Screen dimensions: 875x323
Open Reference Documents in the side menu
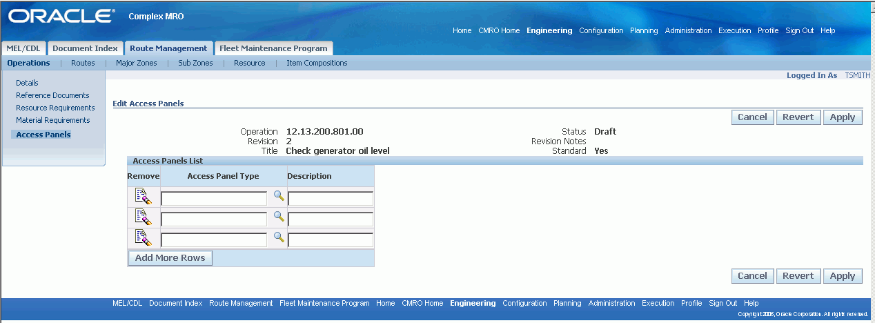tap(52, 95)
